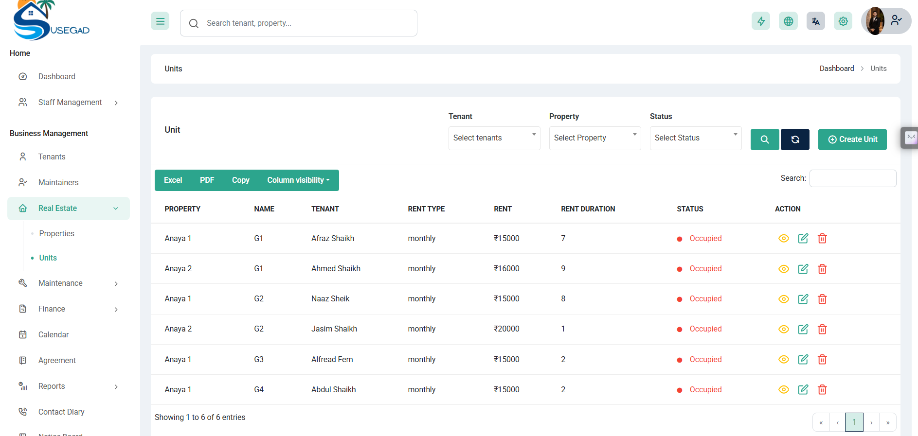Delete the Abdul Shaikh unit

(x=822, y=389)
